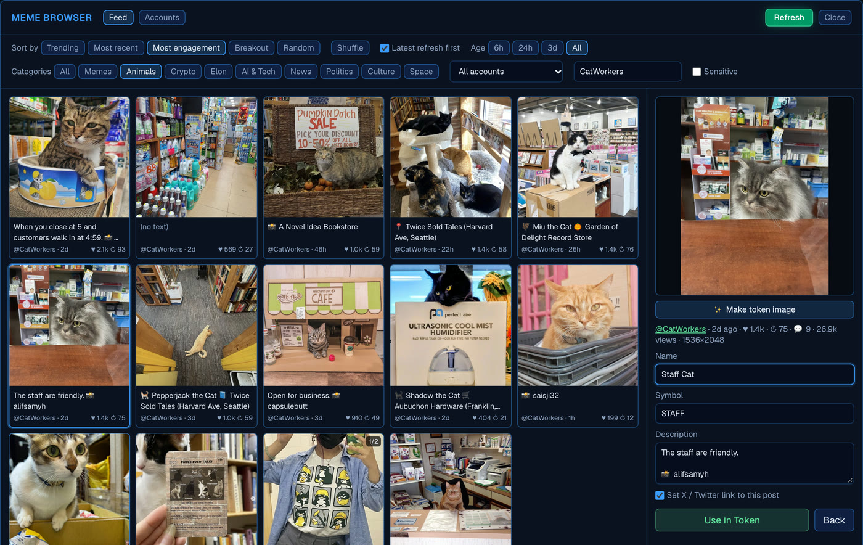
Task: Choose the Random sort order
Action: [x=298, y=47]
